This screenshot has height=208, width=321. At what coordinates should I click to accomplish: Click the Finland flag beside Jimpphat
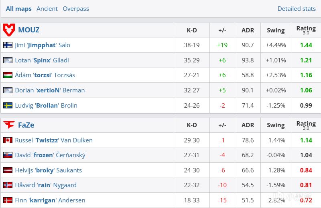point(8,45)
